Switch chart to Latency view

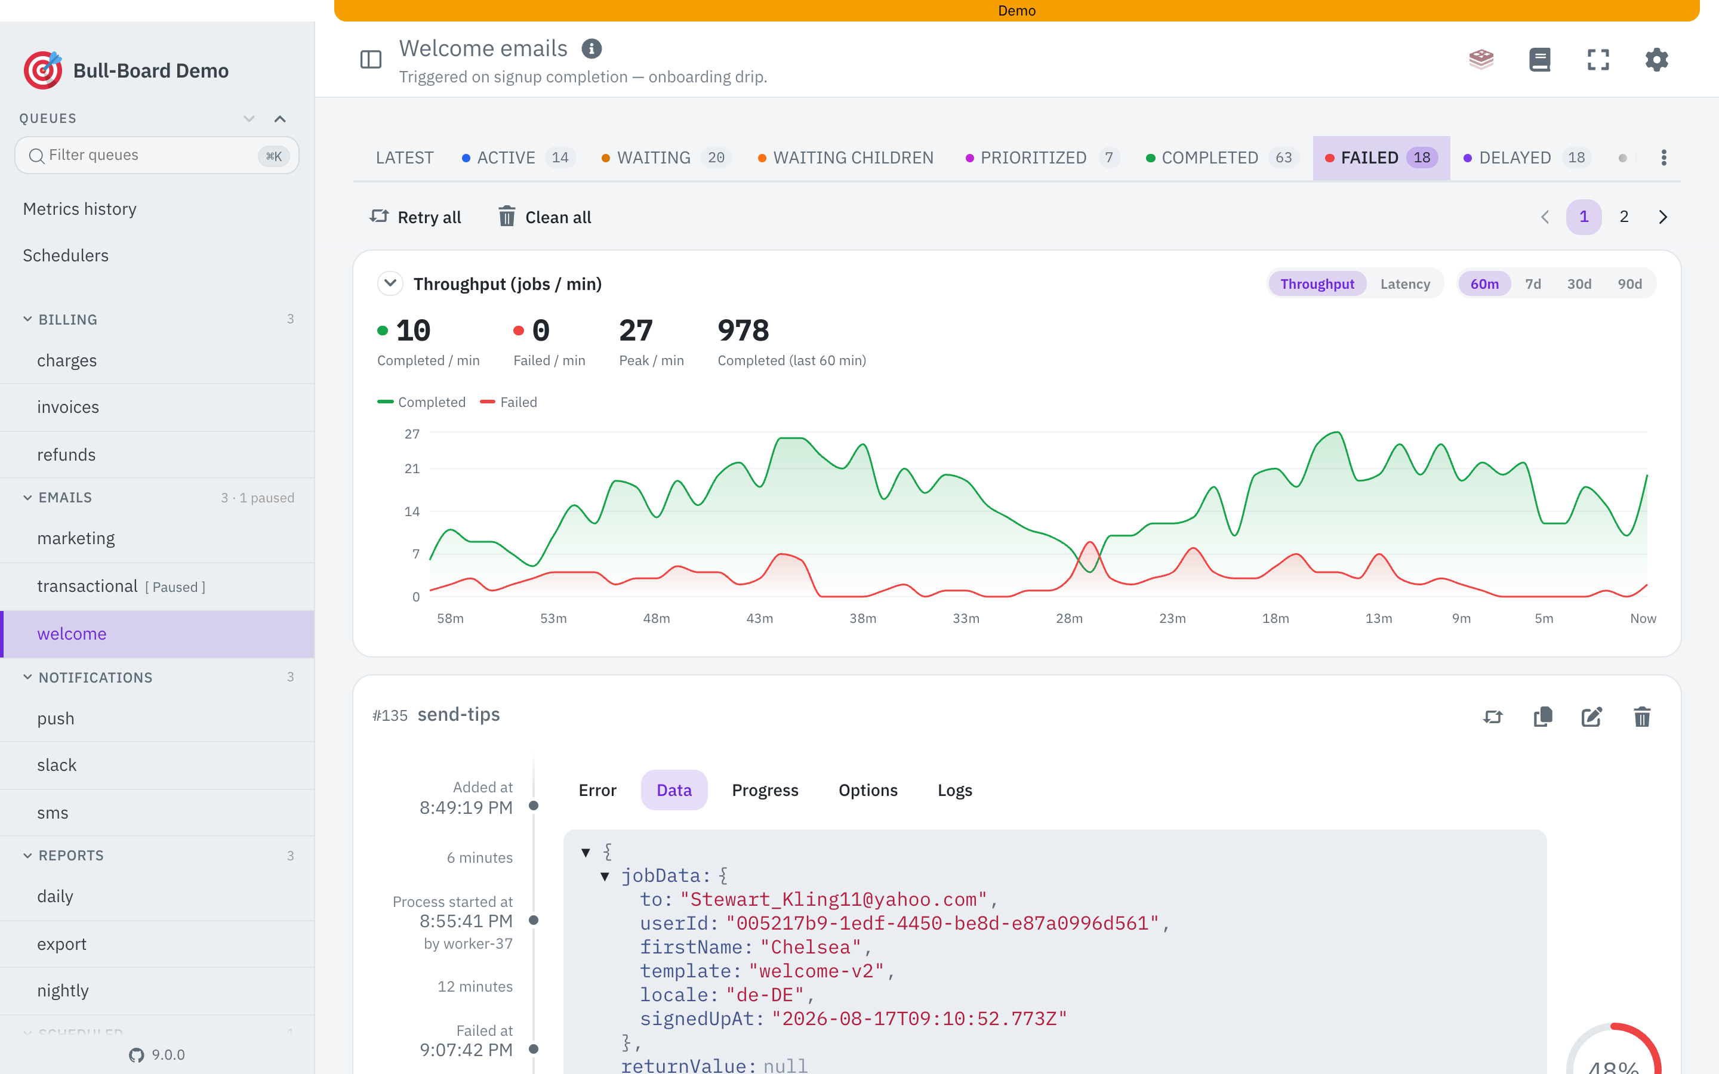[x=1405, y=283]
